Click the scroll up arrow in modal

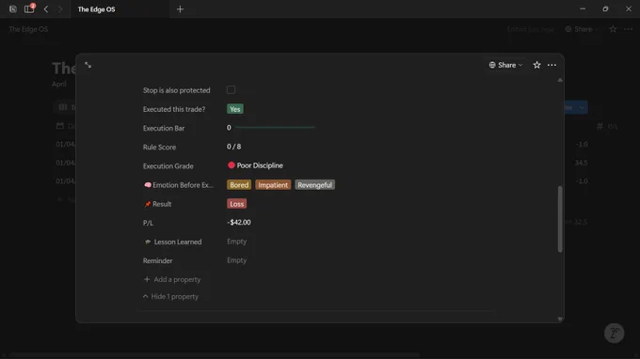coord(560,80)
